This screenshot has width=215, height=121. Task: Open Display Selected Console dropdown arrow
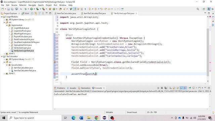(x=196, y=88)
